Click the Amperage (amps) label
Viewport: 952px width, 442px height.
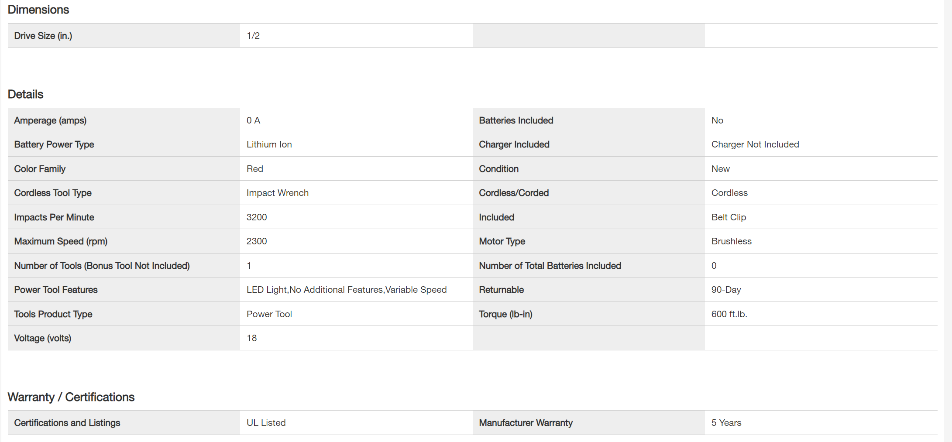click(x=50, y=120)
